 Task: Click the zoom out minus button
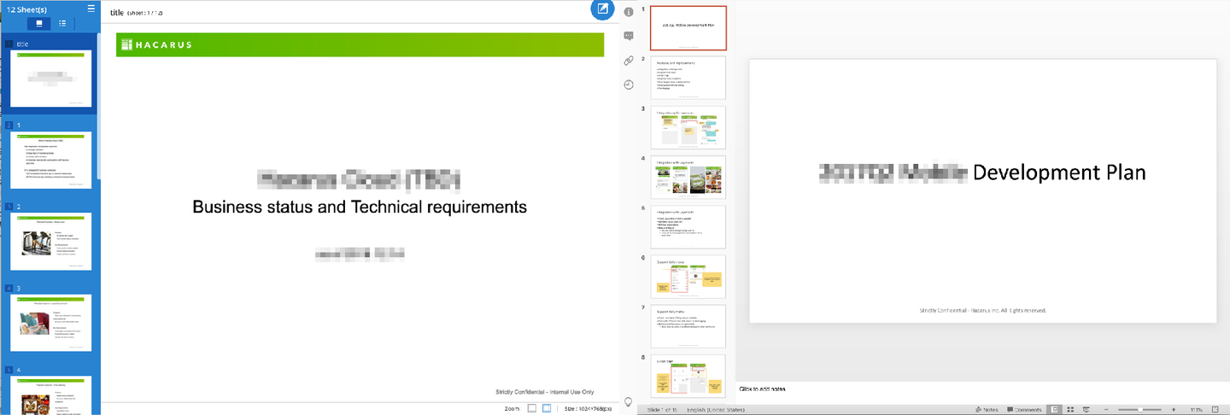pyautogui.click(x=1106, y=409)
